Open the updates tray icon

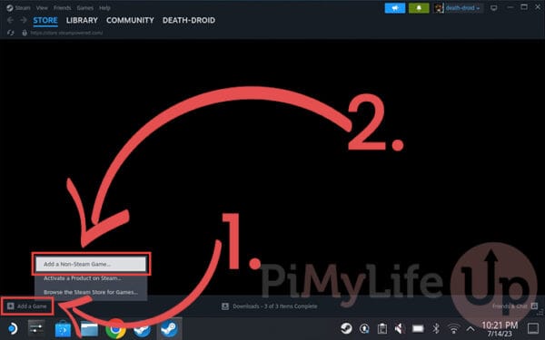click(x=364, y=328)
